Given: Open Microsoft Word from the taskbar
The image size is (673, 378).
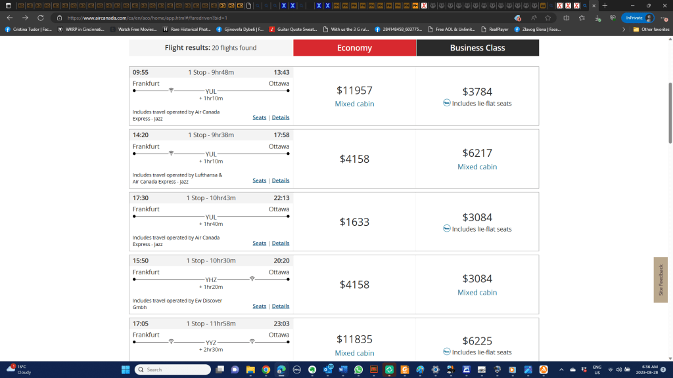Looking at the screenshot, I should coord(343,369).
